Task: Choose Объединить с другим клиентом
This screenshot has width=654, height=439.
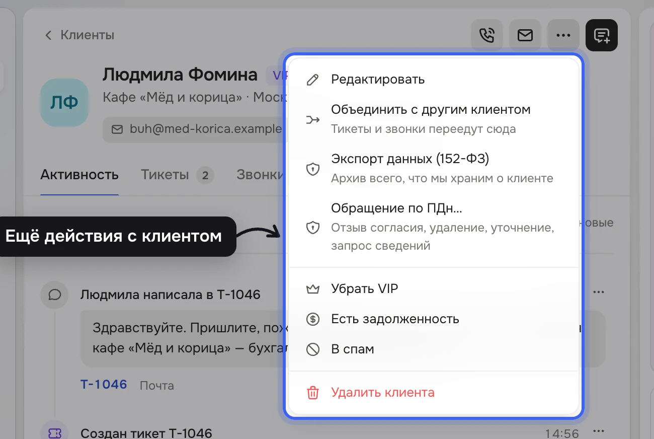Action: point(433,119)
